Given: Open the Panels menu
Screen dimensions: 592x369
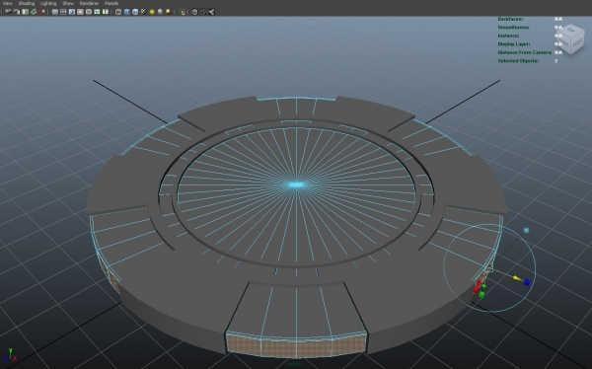Looking at the screenshot, I should click(x=111, y=3).
